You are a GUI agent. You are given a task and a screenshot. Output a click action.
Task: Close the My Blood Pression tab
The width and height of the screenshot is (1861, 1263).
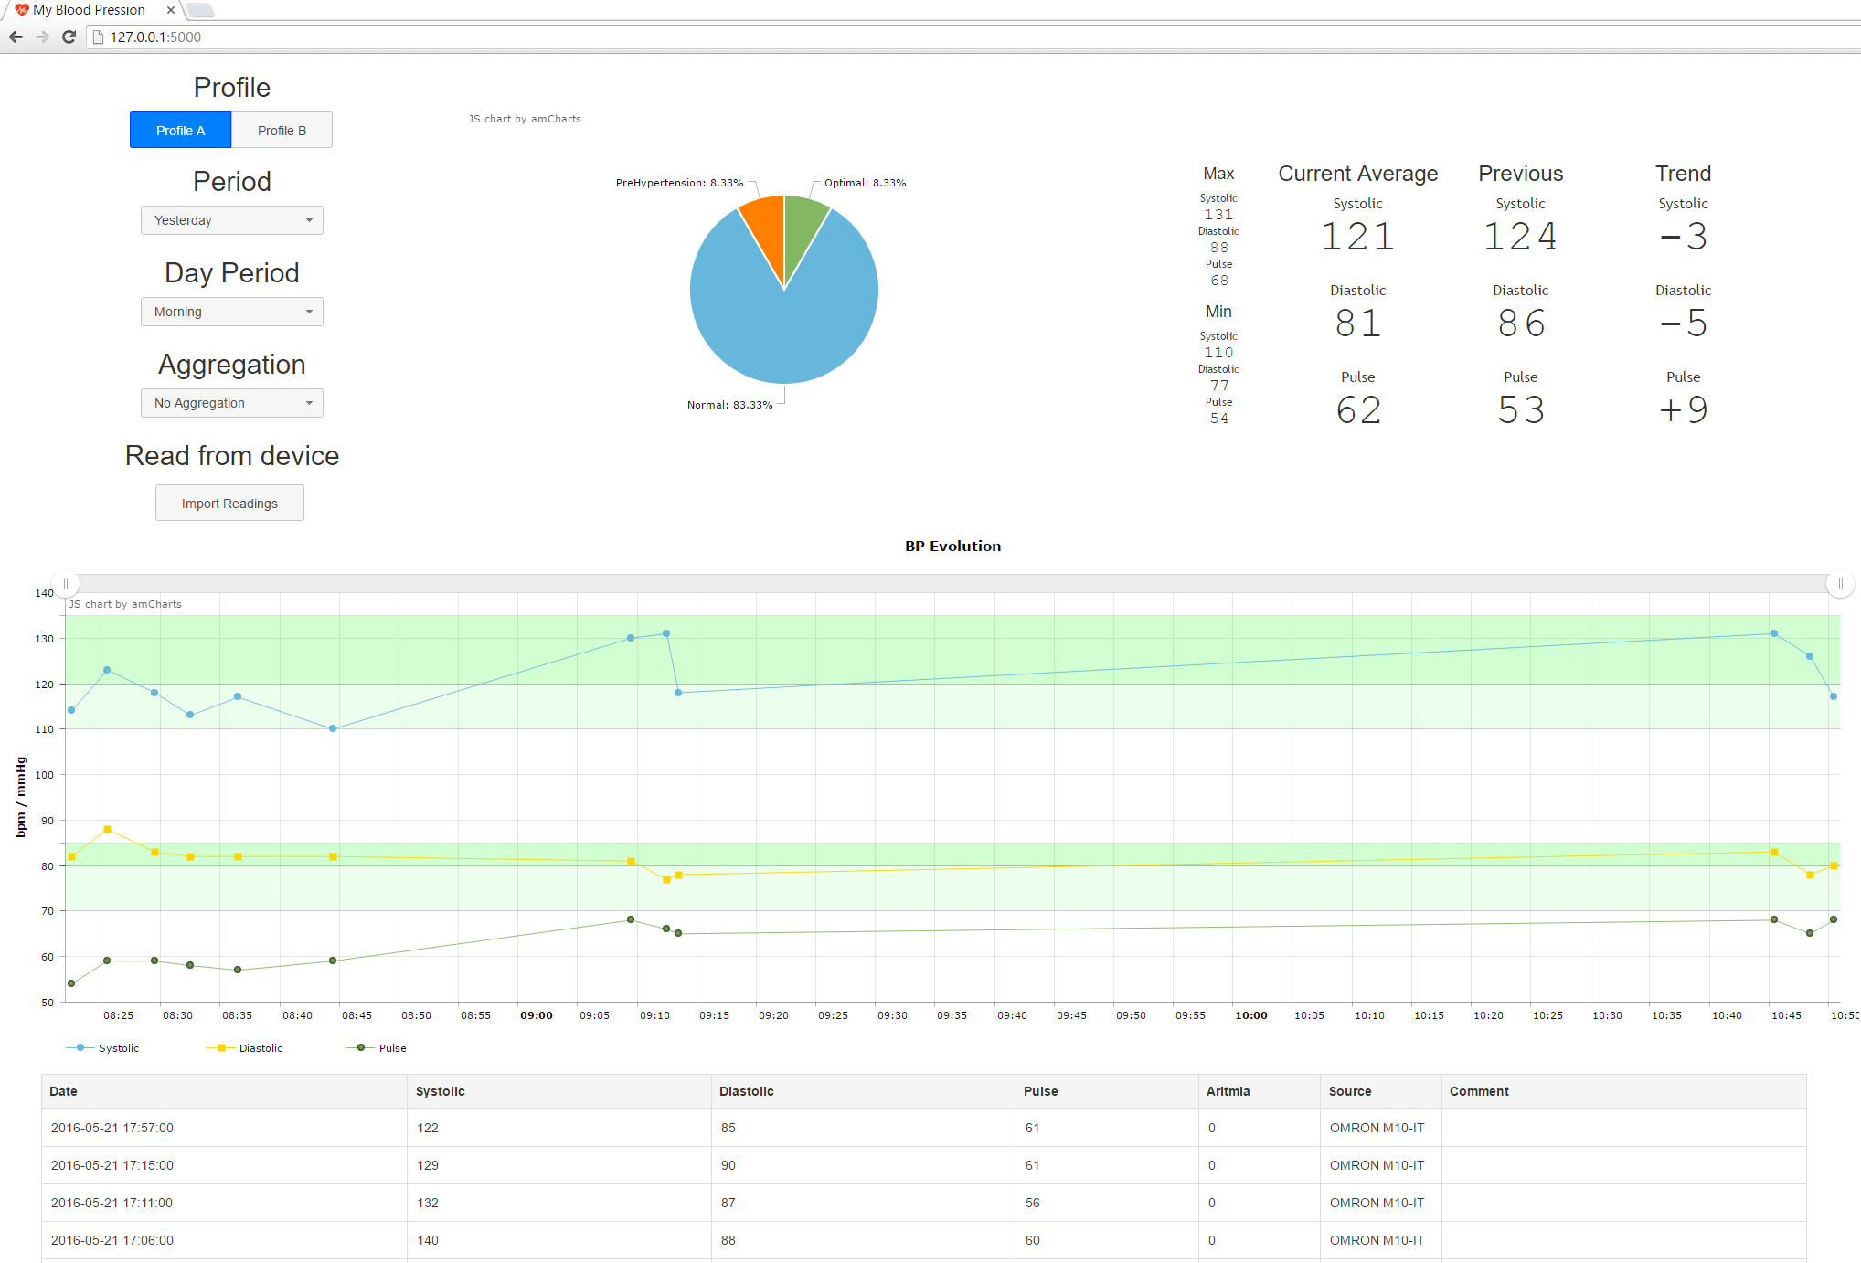pos(171,10)
